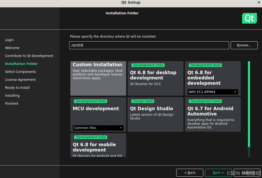The width and height of the screenshot is (262, 178).
Task: Open the AWS EC2 ARM64 dropdown
Action: coord(213,92)
